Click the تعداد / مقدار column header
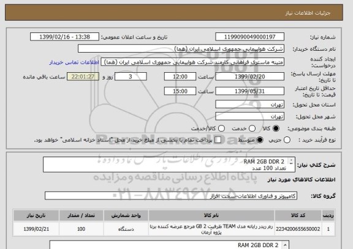The width and height of the screenshot is (353, 249). (81, 215)
